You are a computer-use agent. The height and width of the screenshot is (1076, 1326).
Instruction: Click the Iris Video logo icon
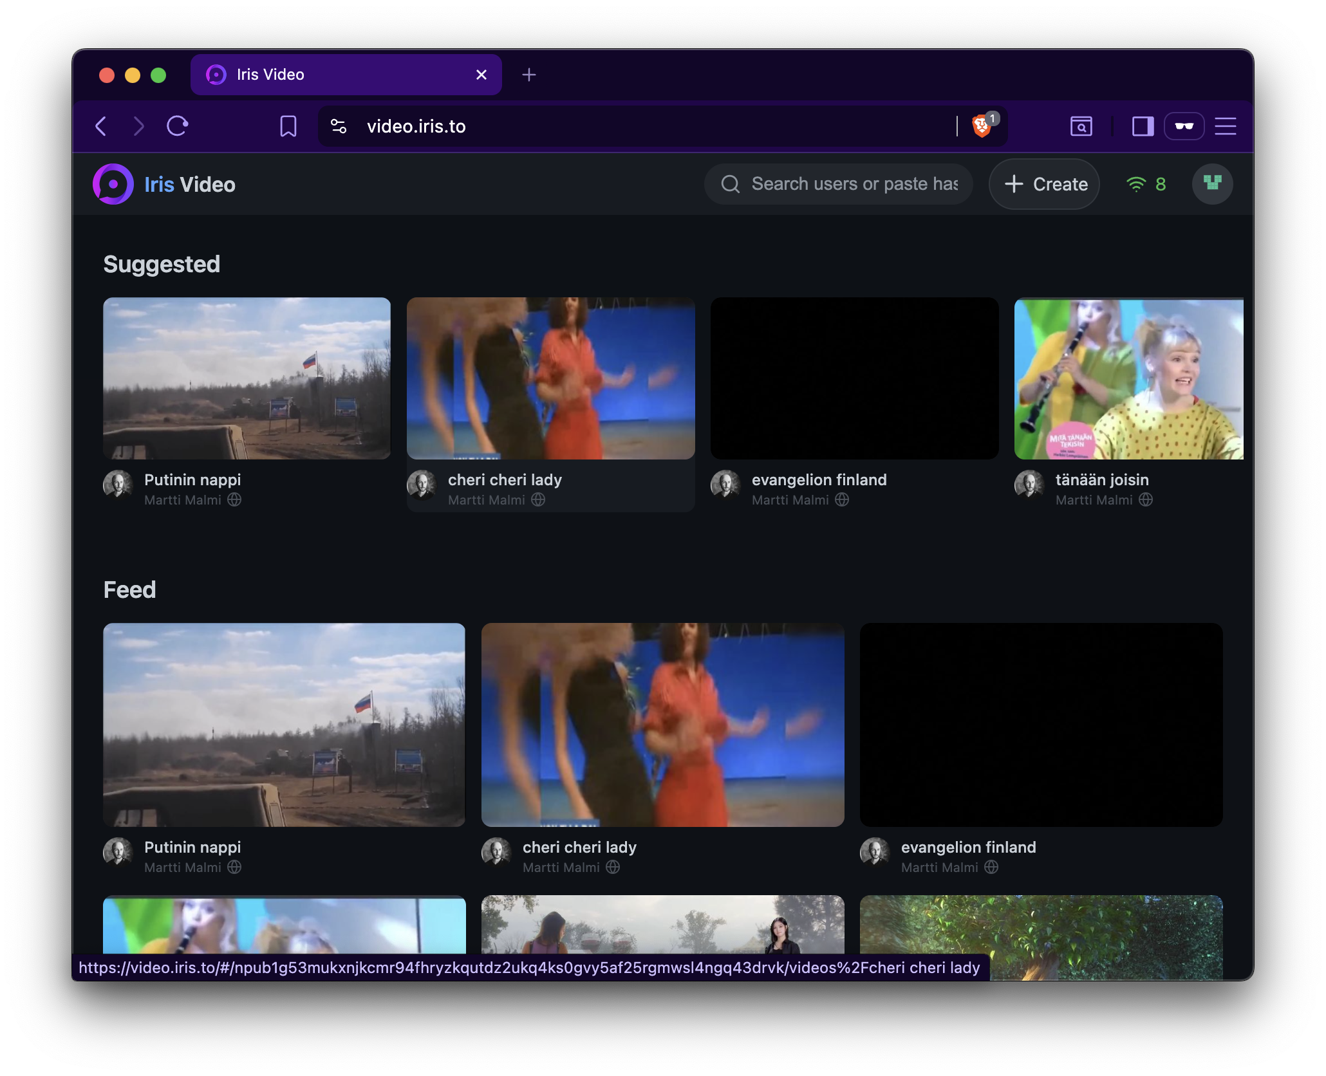coord(113,185)
